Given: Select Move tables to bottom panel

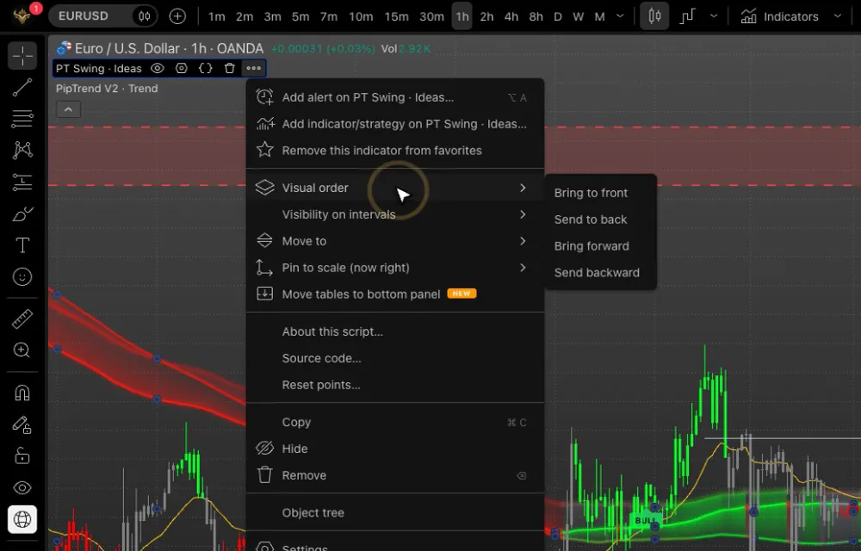Looking at the screenshot, I should point(395,294).
